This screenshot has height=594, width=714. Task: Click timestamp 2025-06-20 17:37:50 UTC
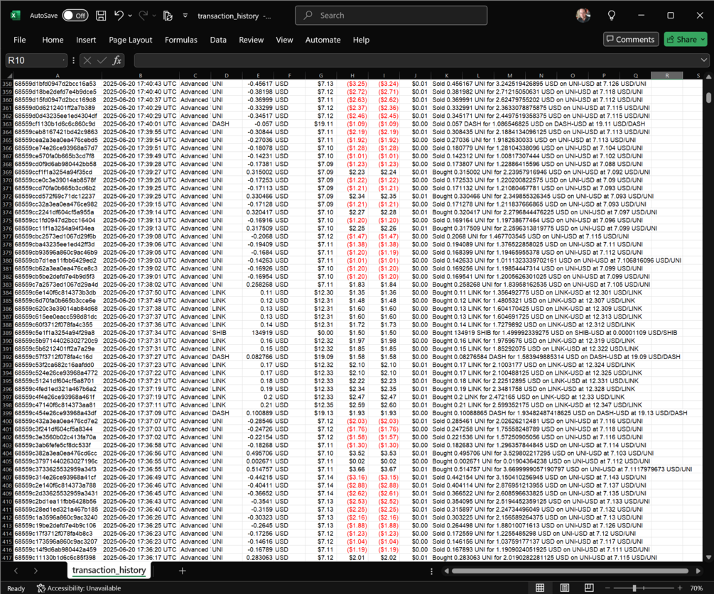139,292
